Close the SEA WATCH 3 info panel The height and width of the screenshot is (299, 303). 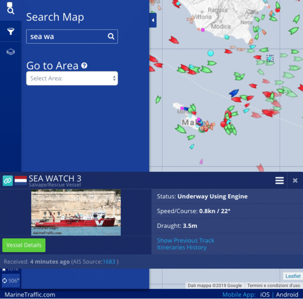coord(295,180)
